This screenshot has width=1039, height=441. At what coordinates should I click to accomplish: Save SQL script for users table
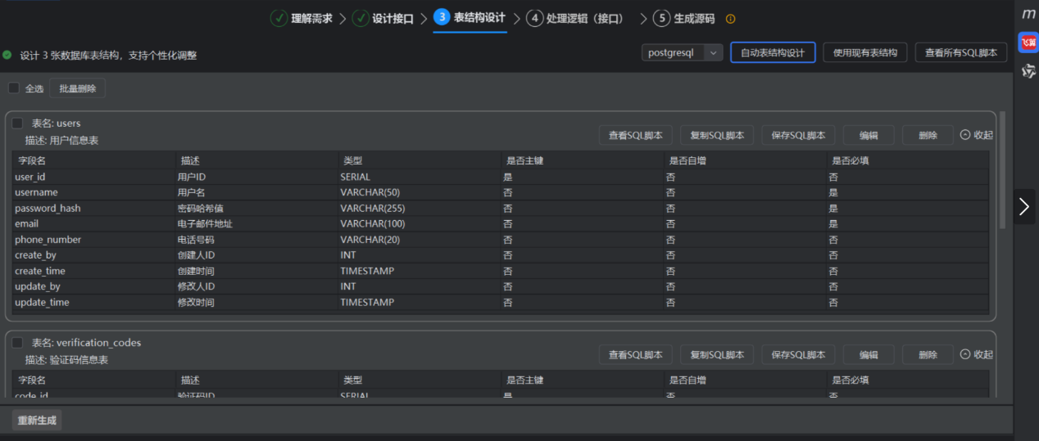tap(798, 136)
